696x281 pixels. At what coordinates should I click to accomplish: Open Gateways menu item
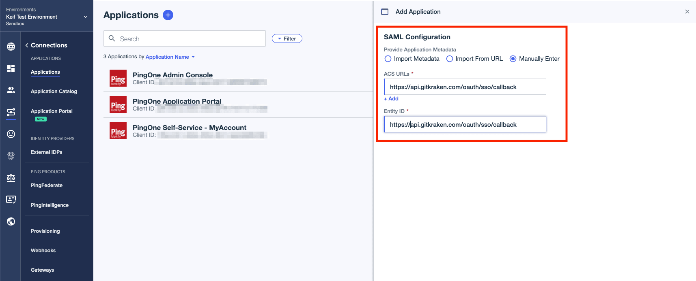[42, 270]
